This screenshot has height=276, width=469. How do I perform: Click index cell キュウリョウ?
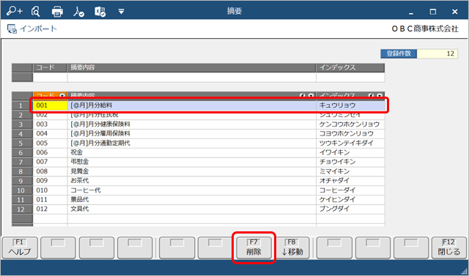(x=350, y=105)
